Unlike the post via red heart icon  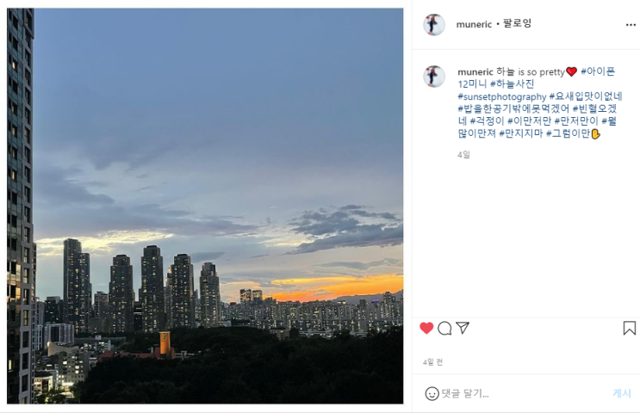click(x=426, y=328)
